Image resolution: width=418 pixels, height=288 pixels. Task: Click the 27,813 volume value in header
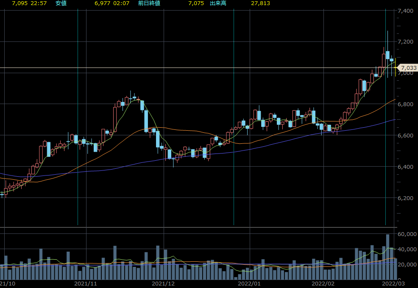pyautogui.click(x=260, y=3)
